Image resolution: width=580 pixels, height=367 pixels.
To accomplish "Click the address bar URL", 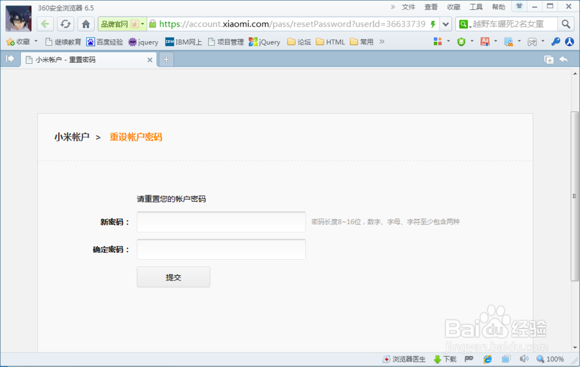I will coord(292,24).
